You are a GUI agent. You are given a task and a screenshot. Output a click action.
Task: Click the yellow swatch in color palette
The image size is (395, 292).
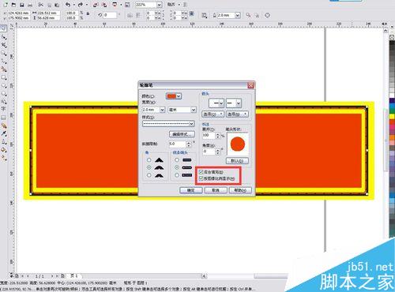click(392, 116)
